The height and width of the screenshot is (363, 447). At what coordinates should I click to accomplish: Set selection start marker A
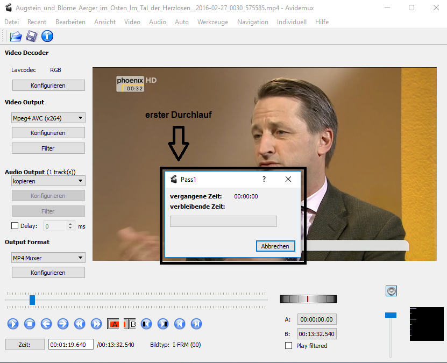coord(113,324)
